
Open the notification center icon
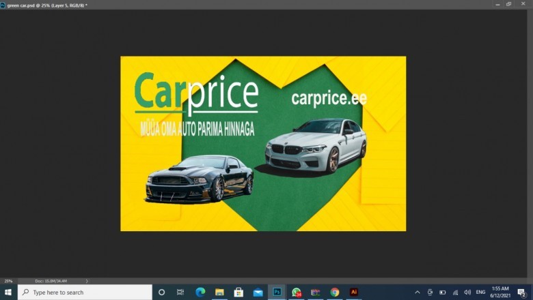tap(521, 292)
